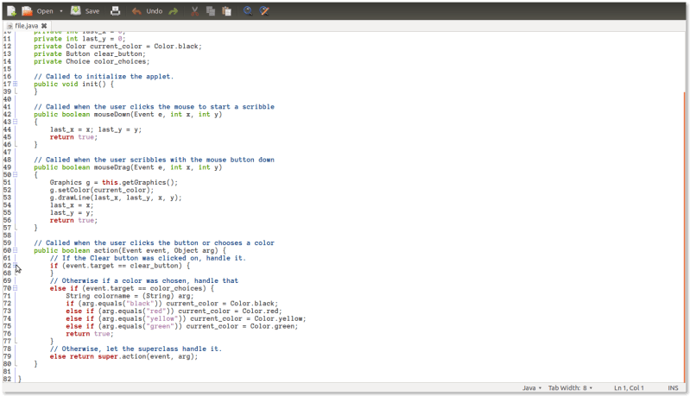The width and height of the screenshot is (690, 396).
Task: Click the document icon on file.java tab
Action: tap(9, 26)
